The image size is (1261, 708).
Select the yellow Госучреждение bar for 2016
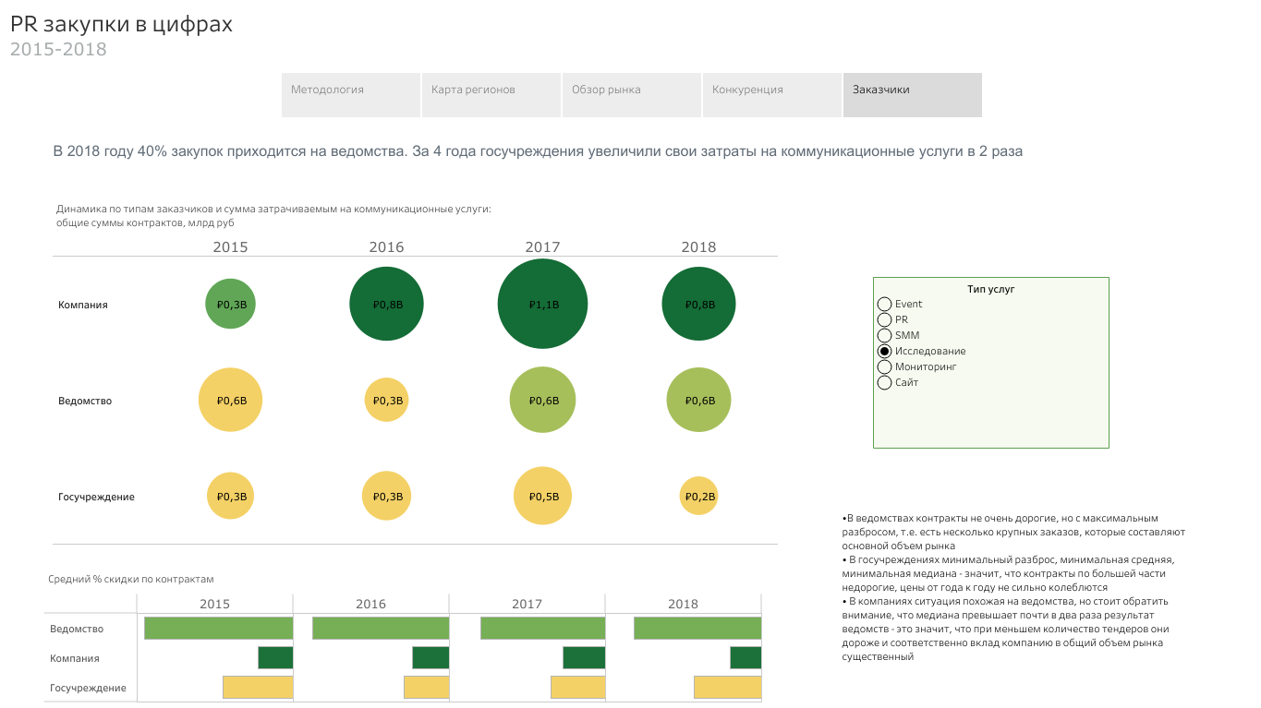coord(427,688)
